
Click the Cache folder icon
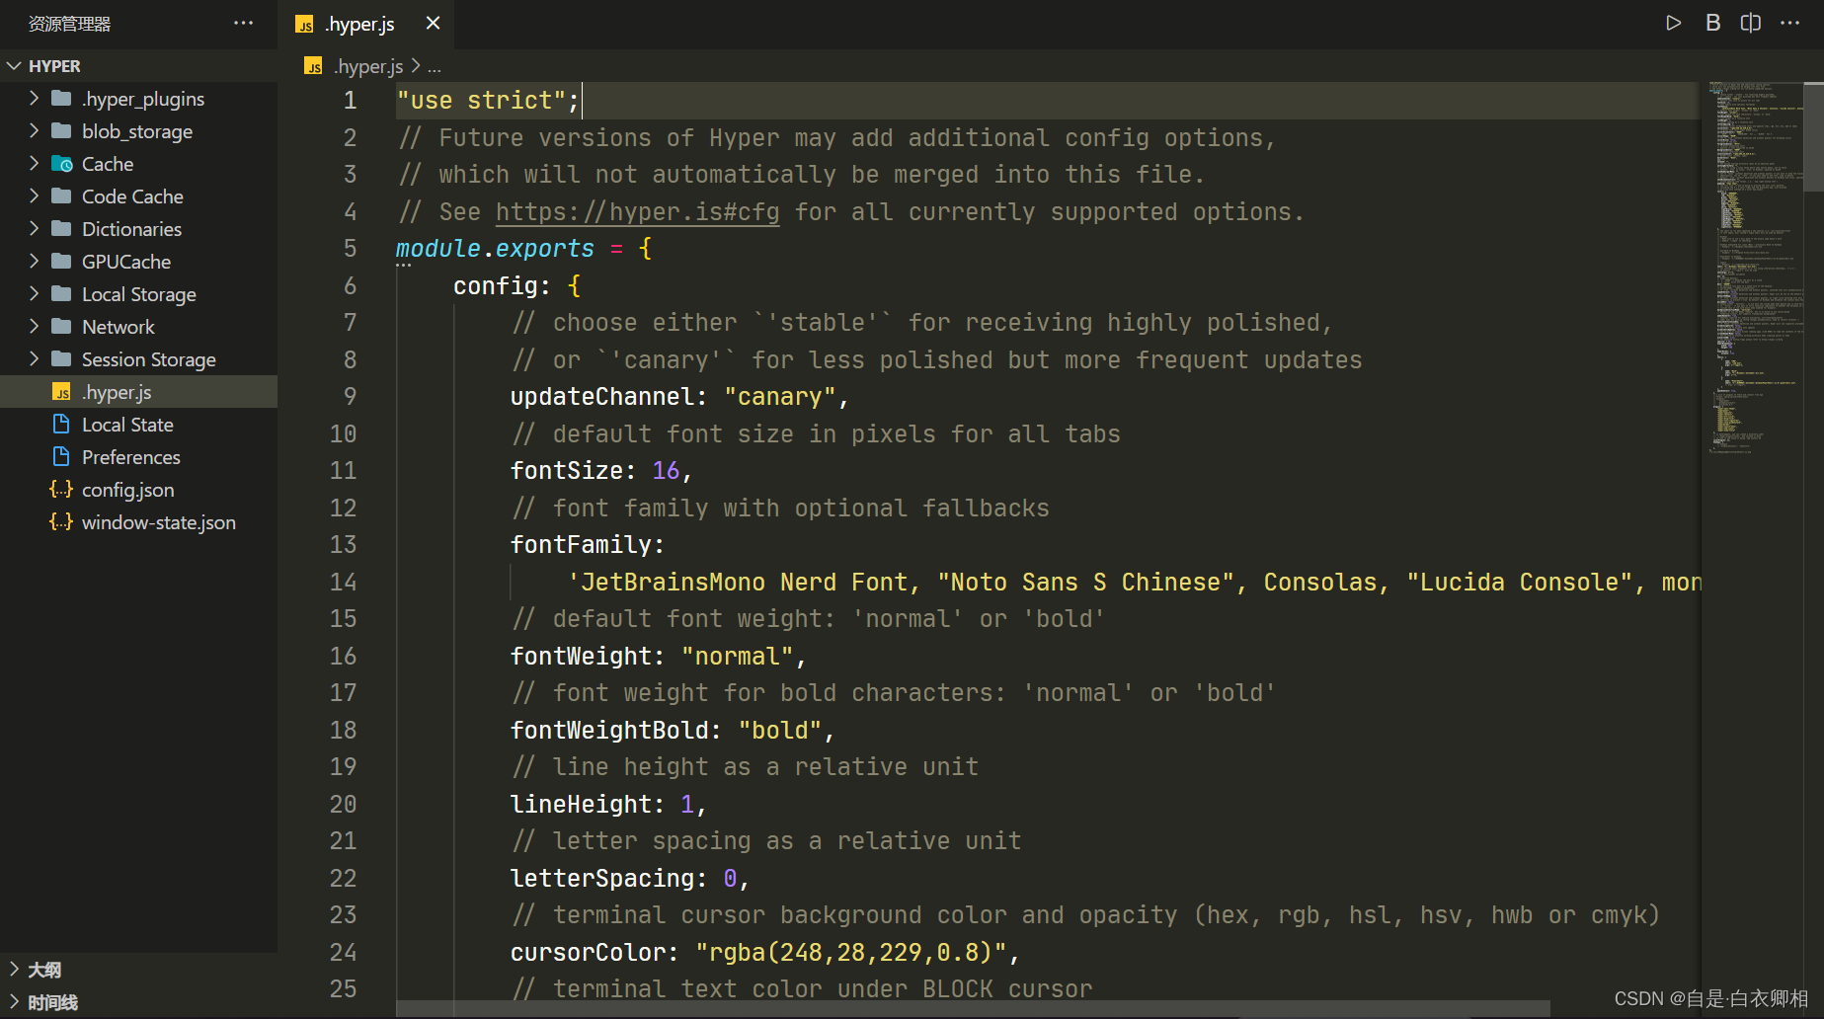[x=61, y=163]
